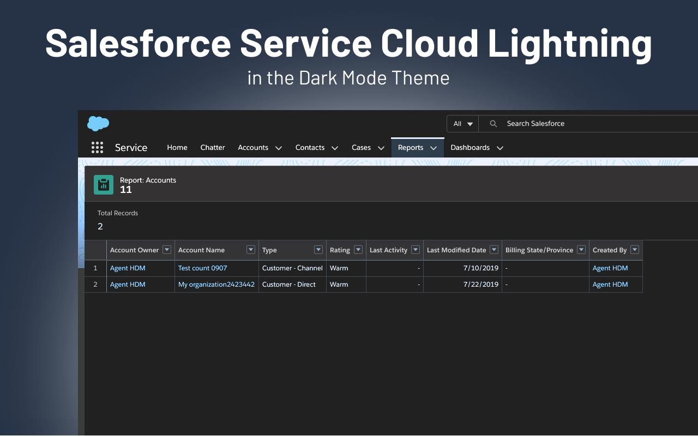The width and height of the screenshot is (698, 436).
Task: Open the Created By column filter dropdown
Action: [x=634, y=250]
